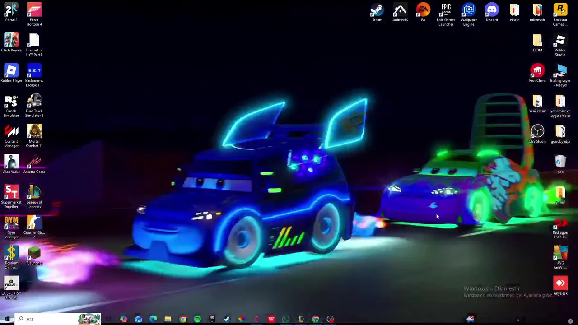Open the Supermarket Together icon
The image size is (578, 325).
(x=11, y=196)
